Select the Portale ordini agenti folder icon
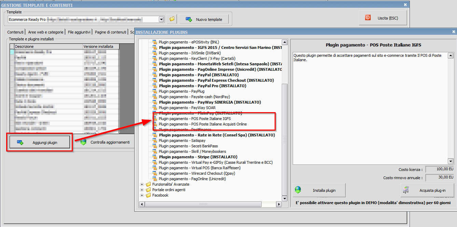 (x=148, y=190)
